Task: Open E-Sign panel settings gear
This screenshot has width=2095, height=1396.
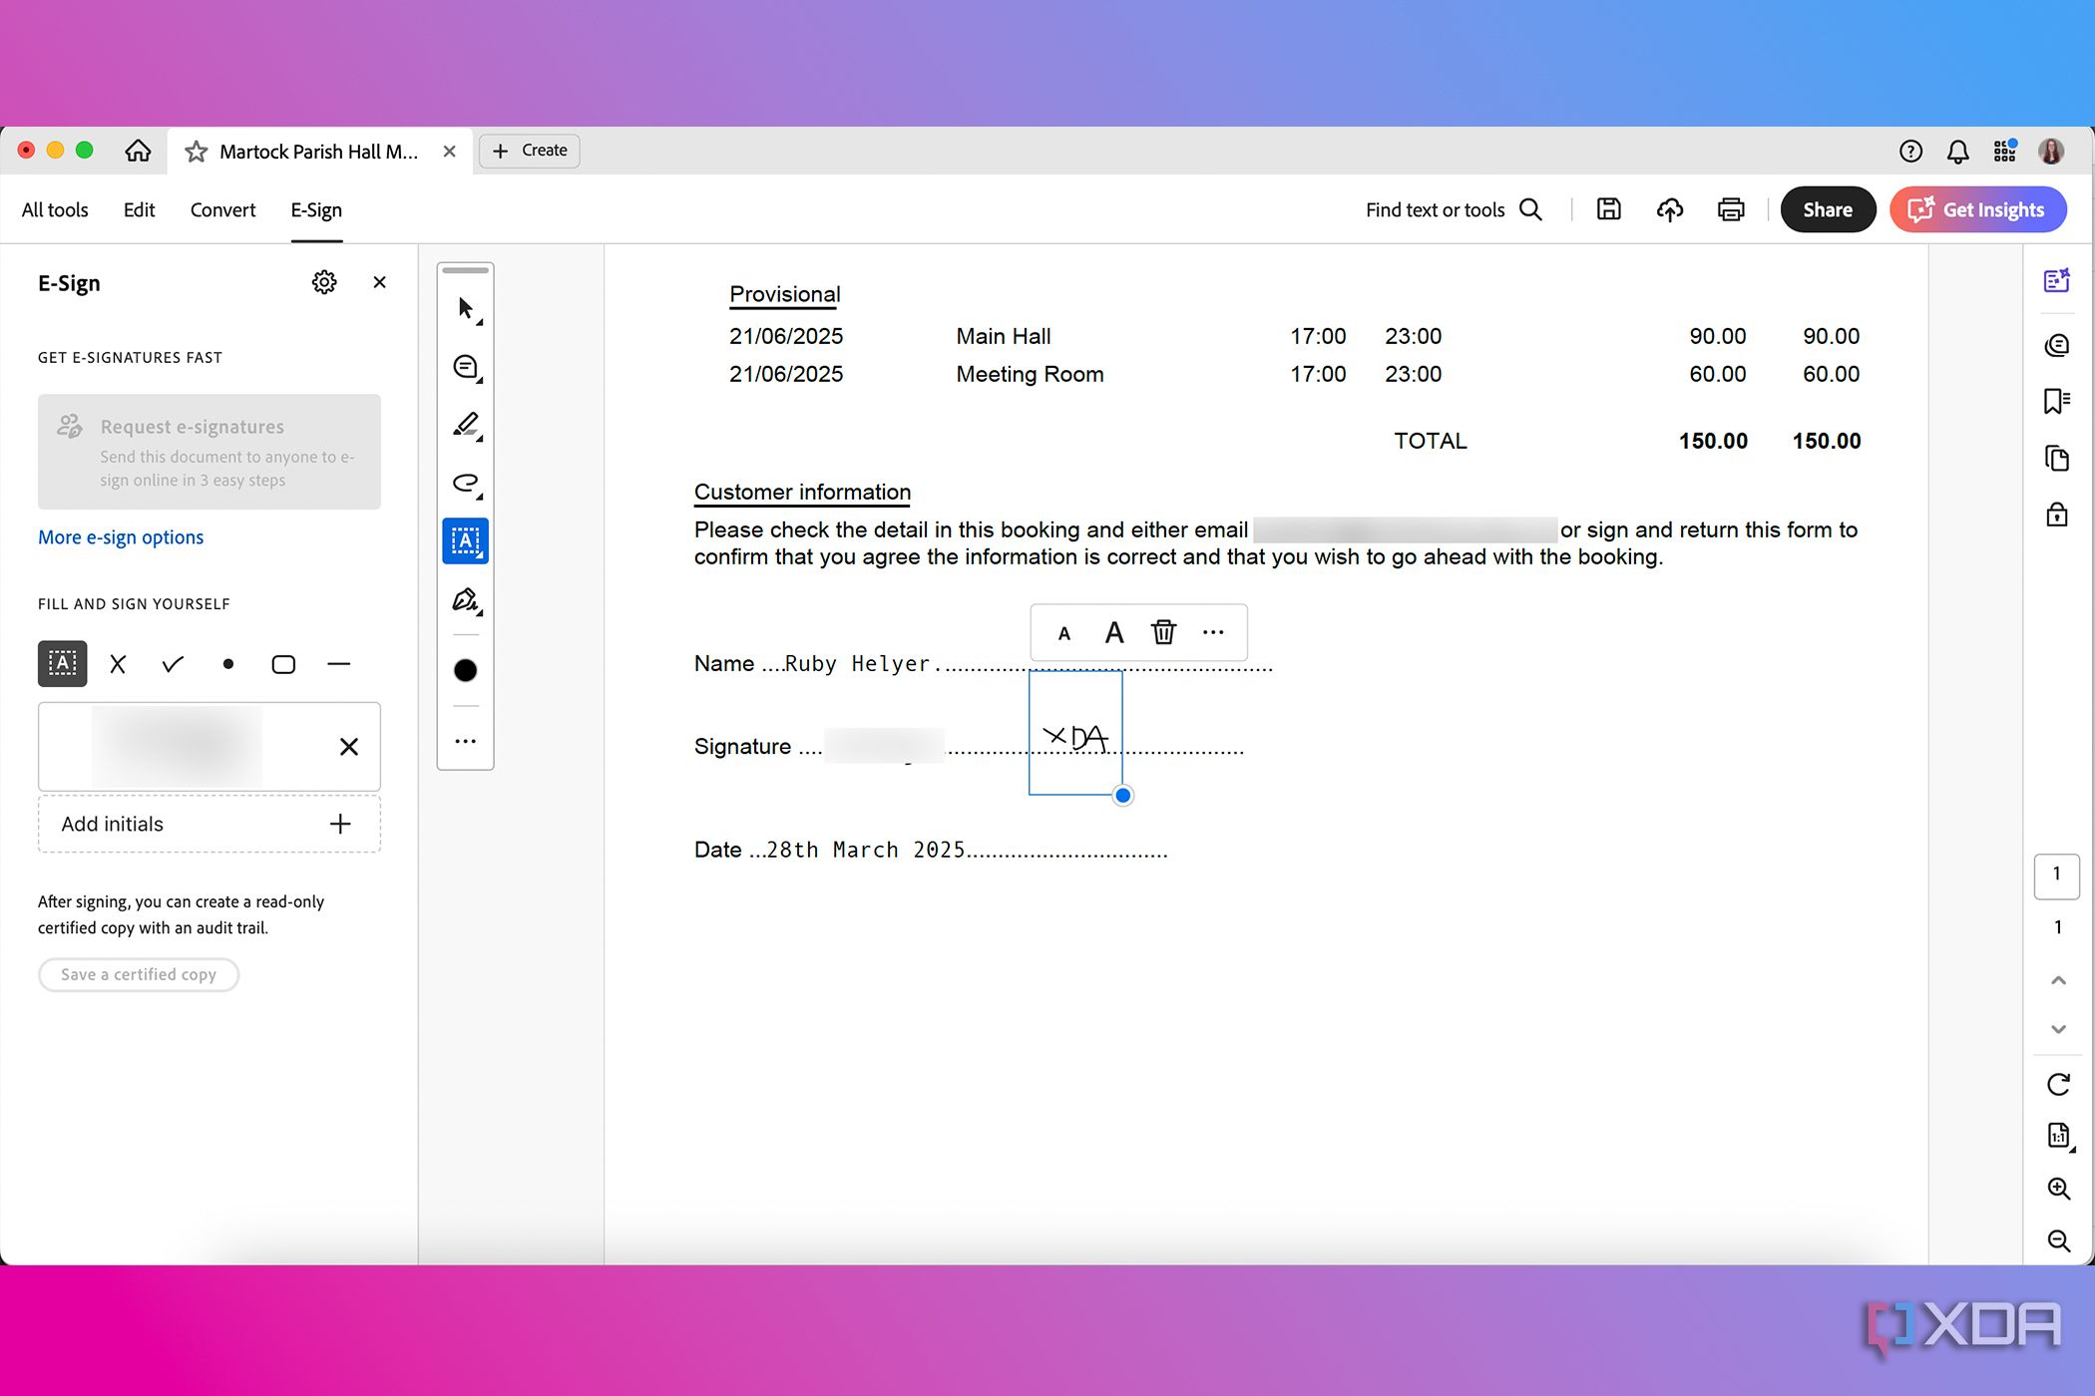Action: (324, 282)
